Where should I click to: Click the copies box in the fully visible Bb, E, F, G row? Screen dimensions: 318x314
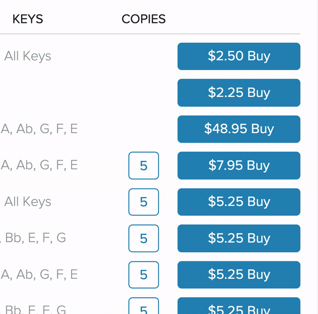pyautogui.click(x=144, y=238)
